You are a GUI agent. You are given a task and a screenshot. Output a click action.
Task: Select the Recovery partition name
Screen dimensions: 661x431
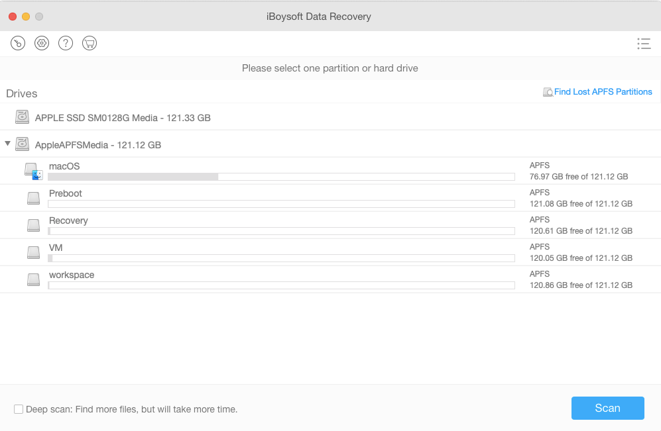click(68, 220)
